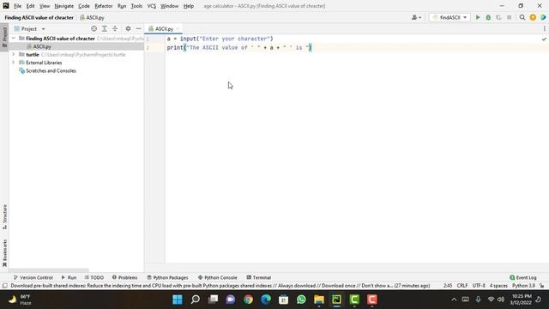Open the Code menu
Image resolution: width=549 pixels, height=309 pixels.
tap(84, 6)
